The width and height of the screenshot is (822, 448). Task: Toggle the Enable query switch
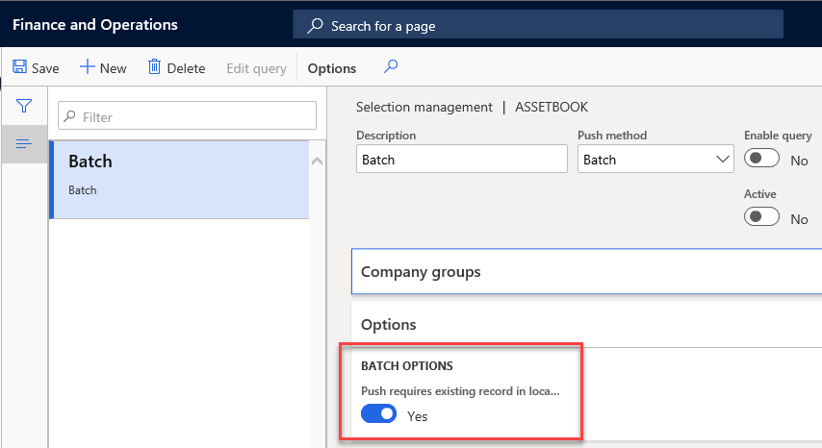coord(761,158)
